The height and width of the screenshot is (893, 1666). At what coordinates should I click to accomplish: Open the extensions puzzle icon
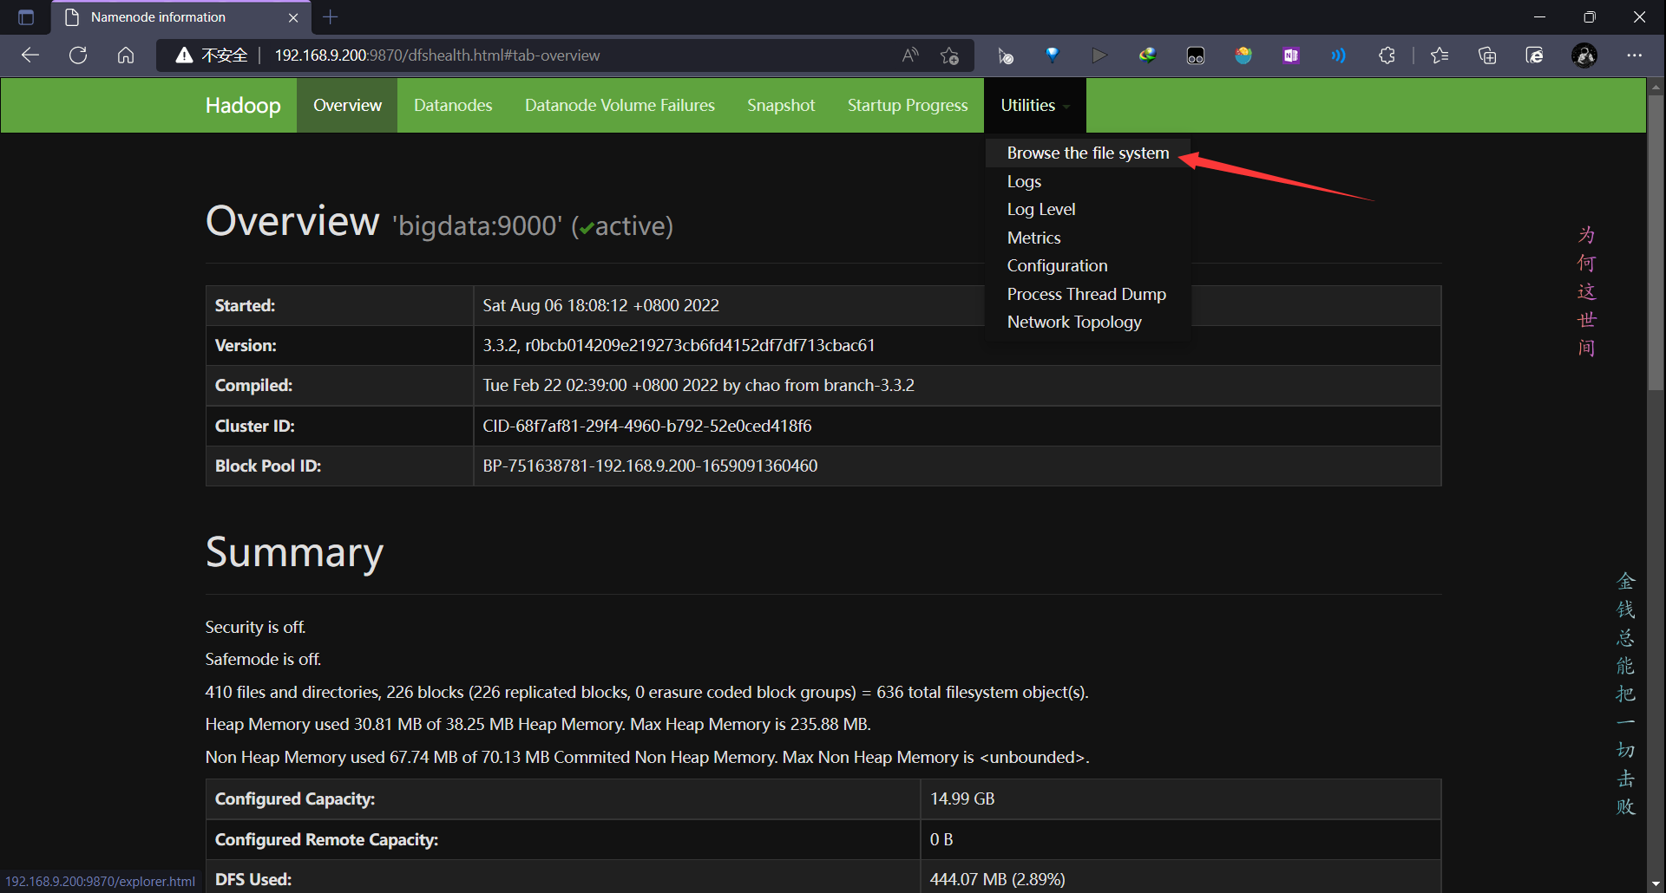1387,55
